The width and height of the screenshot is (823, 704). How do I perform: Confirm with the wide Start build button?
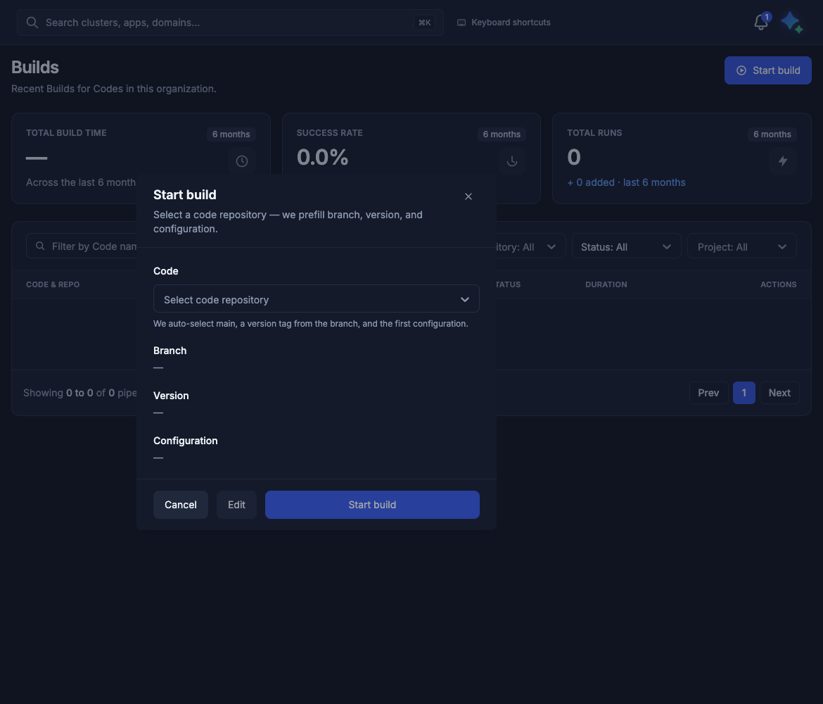coord(372,505)
